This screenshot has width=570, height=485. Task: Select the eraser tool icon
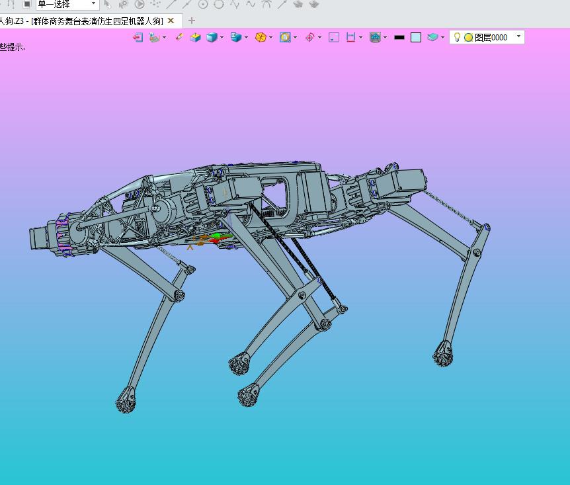(179, 37)
